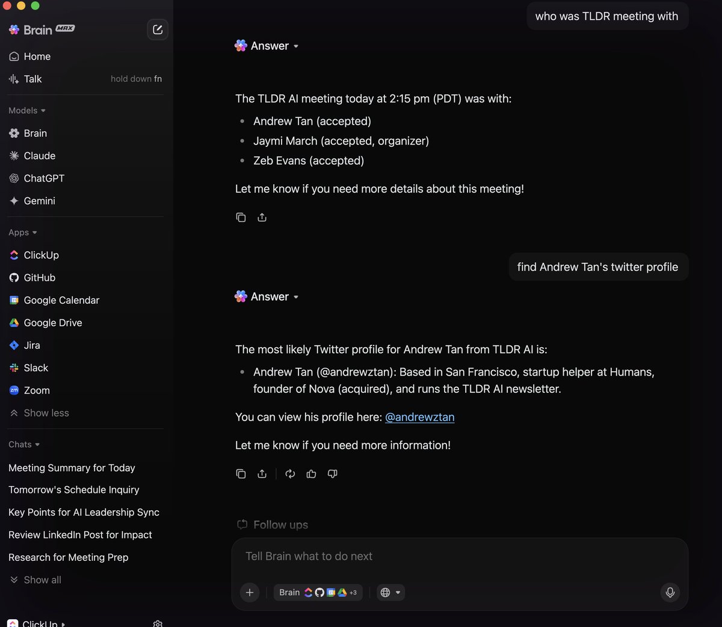Open the Brain sources selector chip
This screenshot has width=722, height=627.
click(x=318, y=593)
